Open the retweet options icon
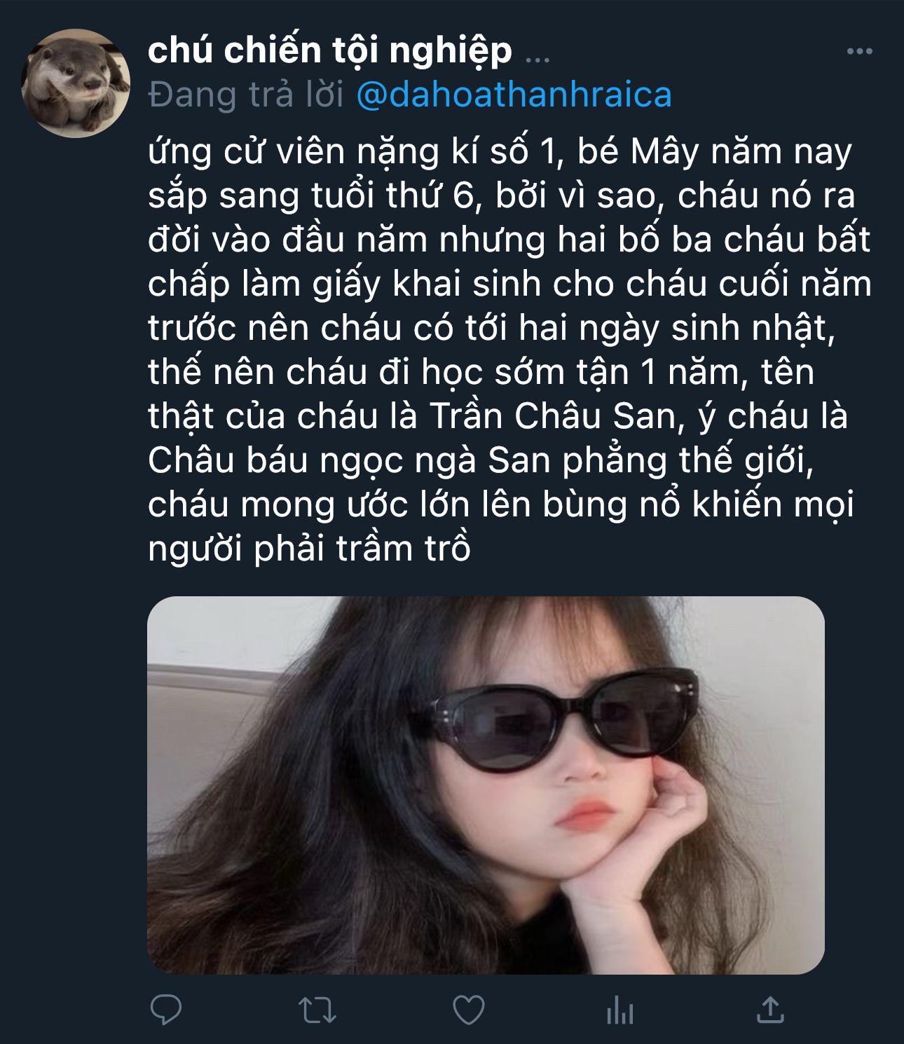The height and width of the screenshot is (1044, 904). pos(317,1010)
